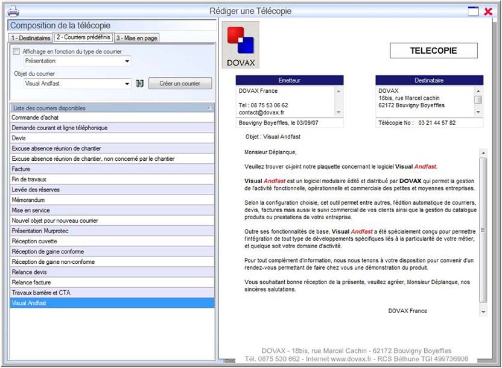Select Travaux barrière et CTA row

pyautogui.click(x=112, y=293)
